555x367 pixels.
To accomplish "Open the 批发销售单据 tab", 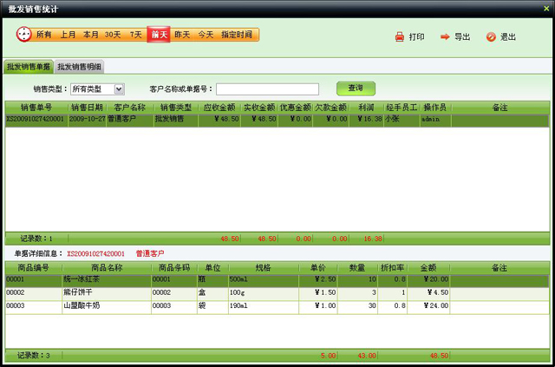I will (28, 67).
